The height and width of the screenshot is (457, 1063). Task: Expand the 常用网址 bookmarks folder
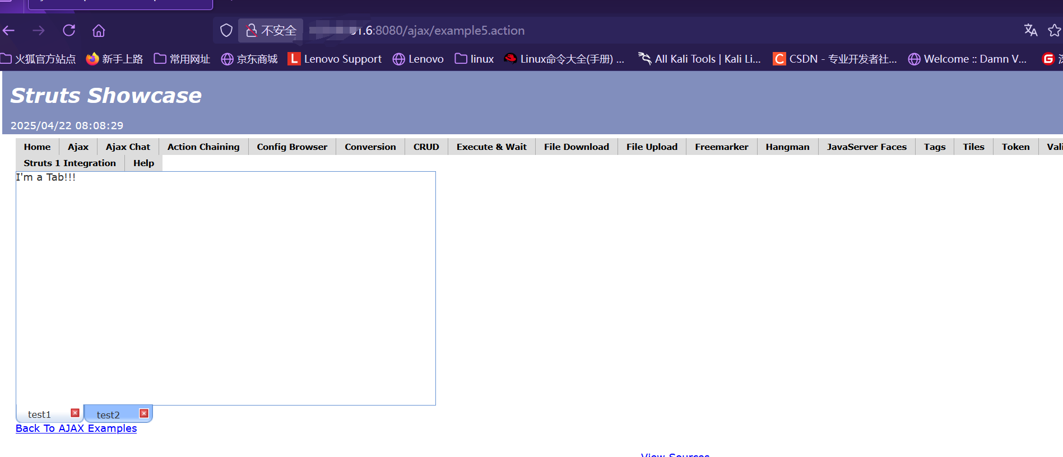click(182, 59)
